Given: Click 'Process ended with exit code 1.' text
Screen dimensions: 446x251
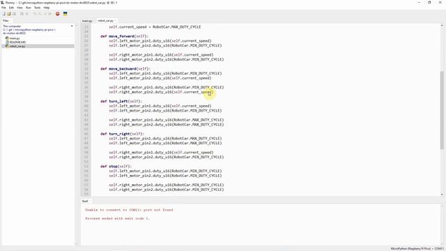Looking at the screenshot, I should [118, 218].
